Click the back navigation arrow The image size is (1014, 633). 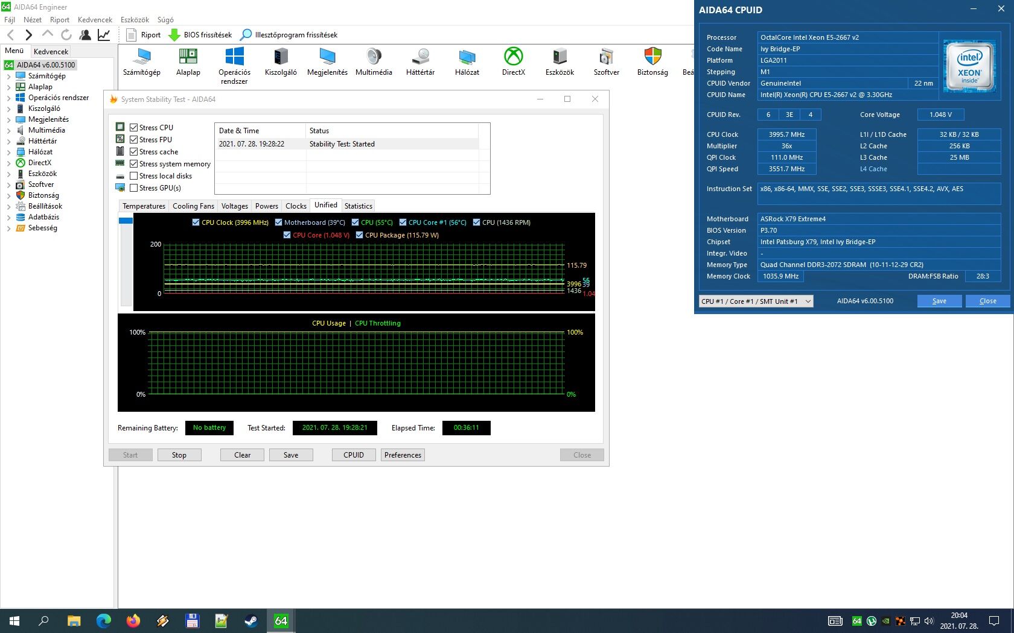point(10,35)
